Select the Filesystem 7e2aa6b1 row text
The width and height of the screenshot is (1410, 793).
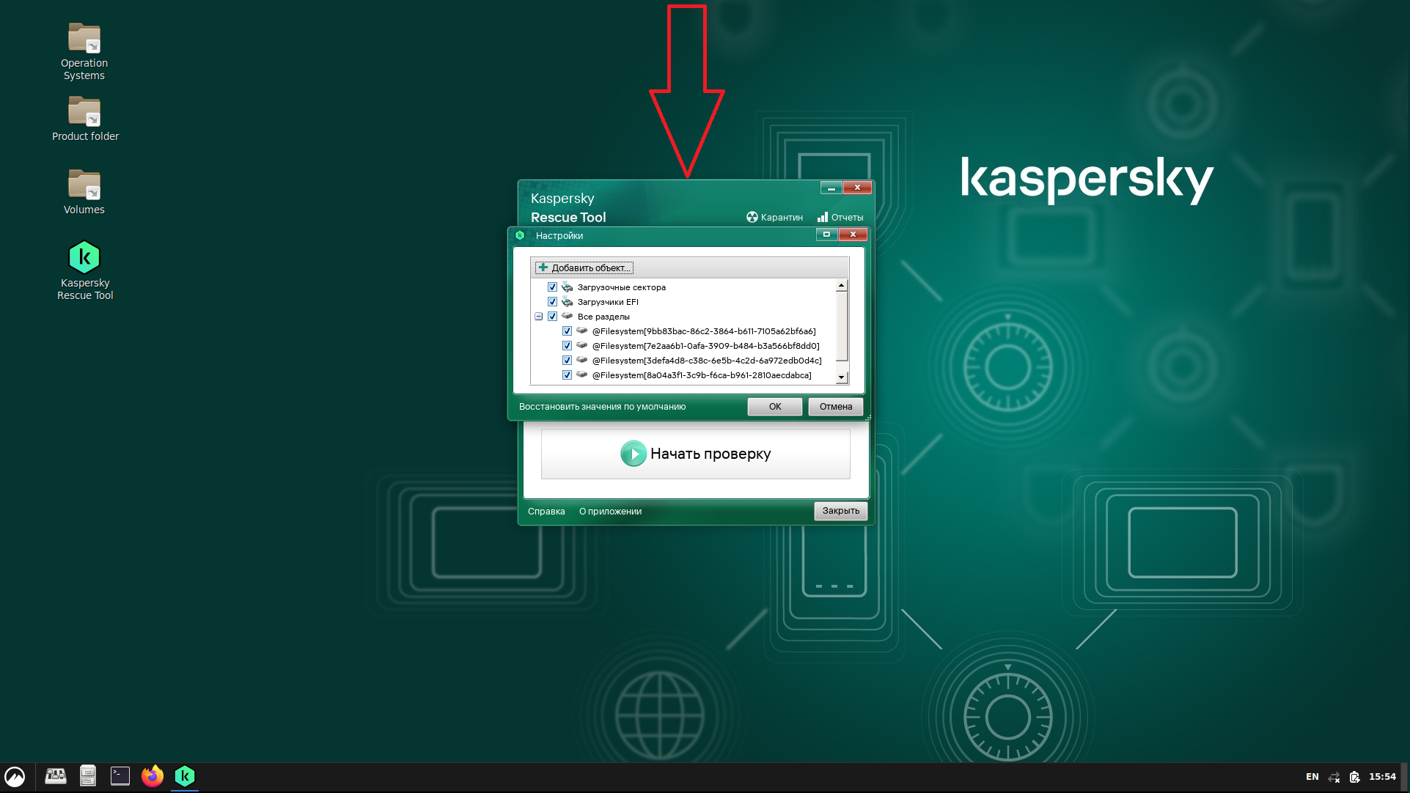point(706,346)
